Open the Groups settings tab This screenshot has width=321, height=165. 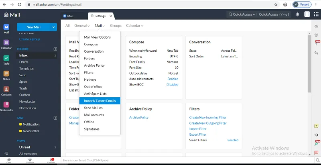click(x=116, y=26)
